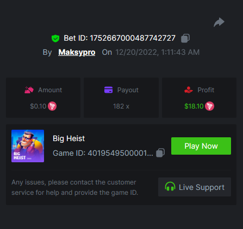This screenshot has height=229, width=243.
Task: Click the TRON coin icon beside $0.10
Action: pos(52,106)
